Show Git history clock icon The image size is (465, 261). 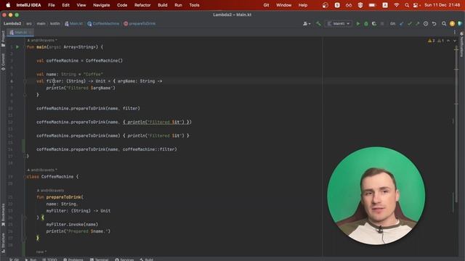tap(426, 24)
